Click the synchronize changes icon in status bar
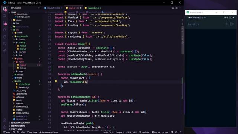 click(x=14, y=133)
